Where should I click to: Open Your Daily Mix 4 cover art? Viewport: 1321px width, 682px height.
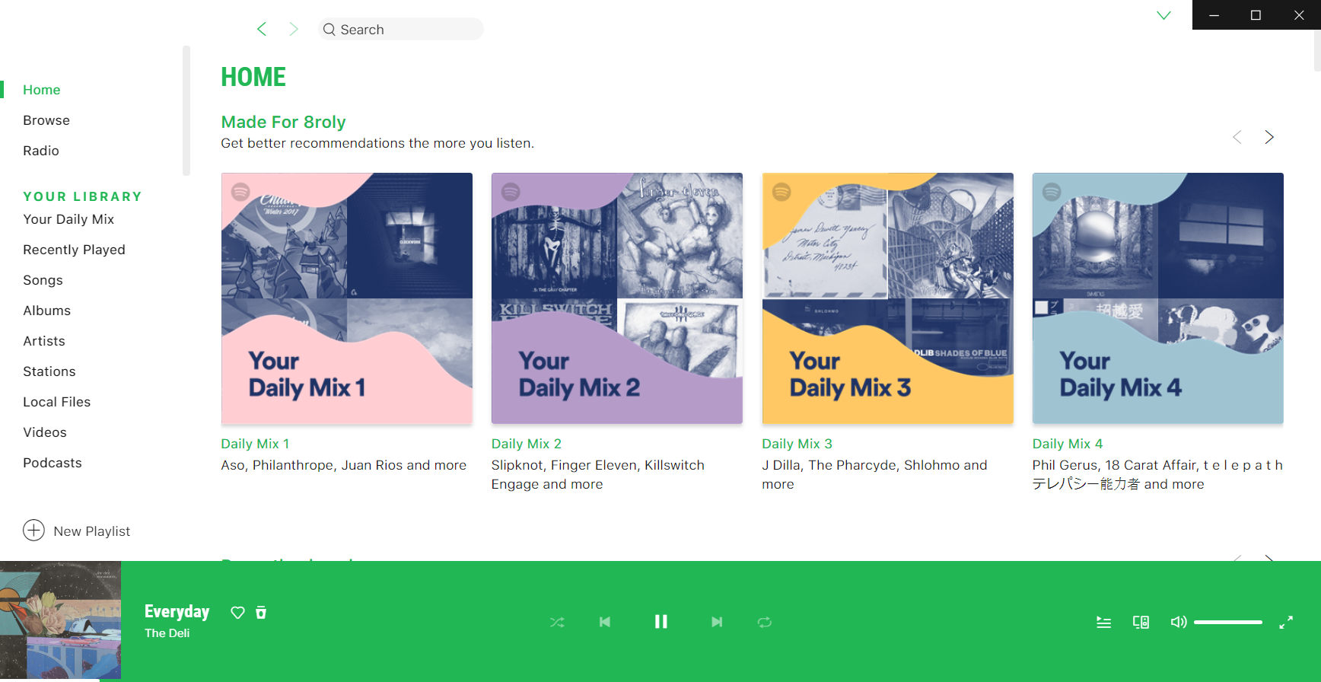click(x=1158, y=298)
